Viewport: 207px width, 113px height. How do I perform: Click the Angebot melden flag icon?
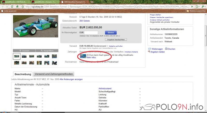click(x=149, y=51)
